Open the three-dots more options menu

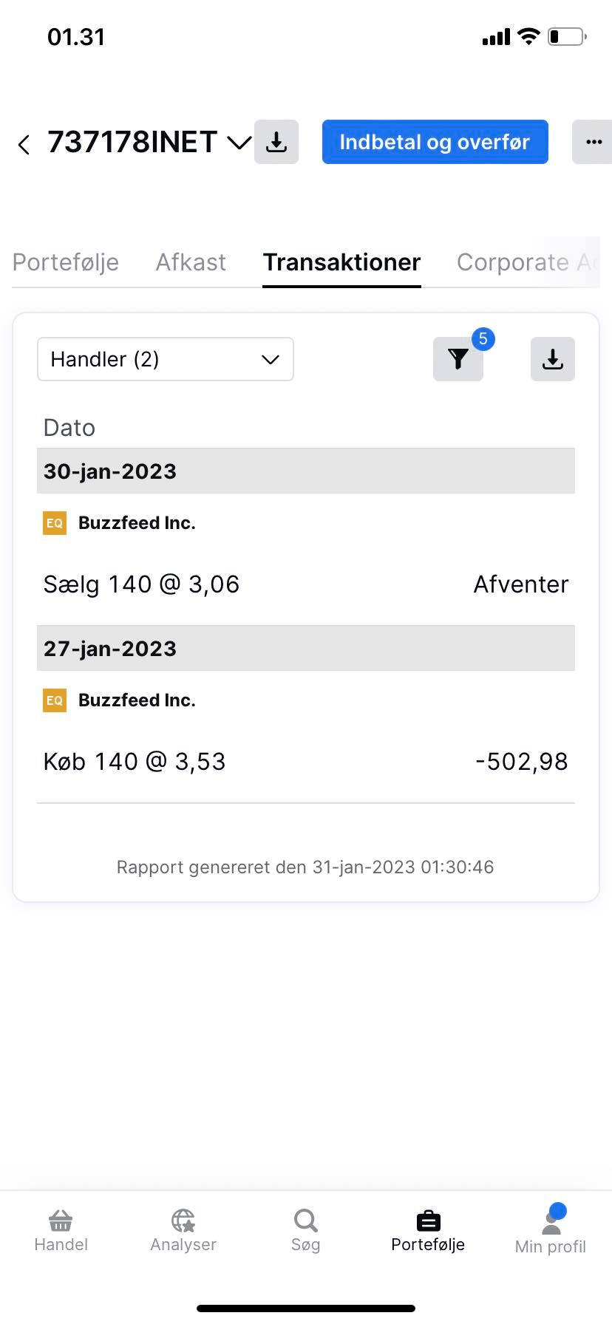[x=593, y=142]
